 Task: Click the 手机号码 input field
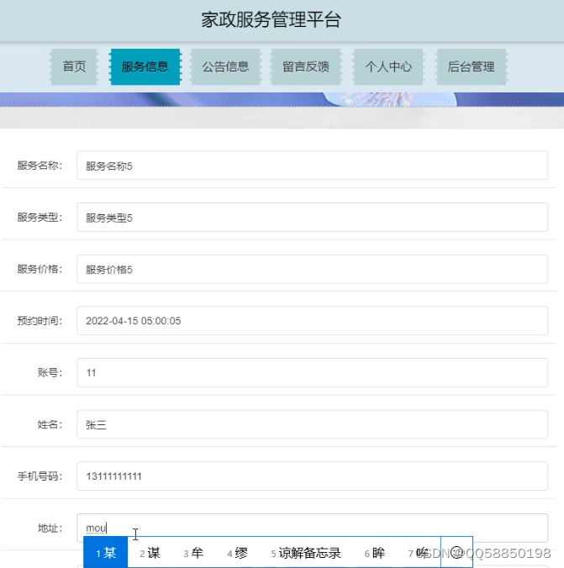click(x=312, y=476)
